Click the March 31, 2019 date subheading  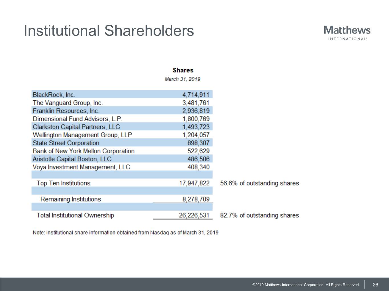(182, 79)
